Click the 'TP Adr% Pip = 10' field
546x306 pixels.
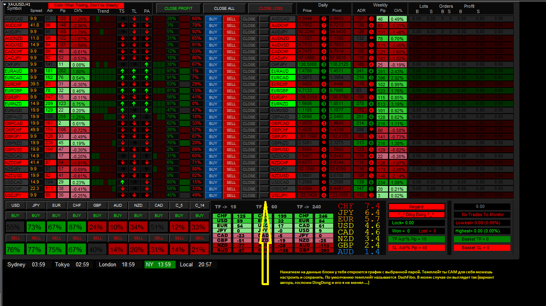416,239
